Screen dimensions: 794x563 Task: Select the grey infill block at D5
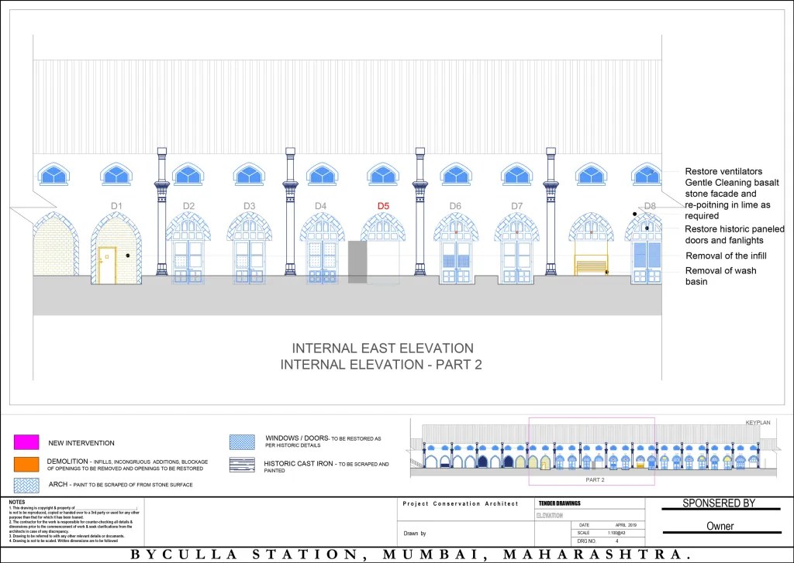357,262
